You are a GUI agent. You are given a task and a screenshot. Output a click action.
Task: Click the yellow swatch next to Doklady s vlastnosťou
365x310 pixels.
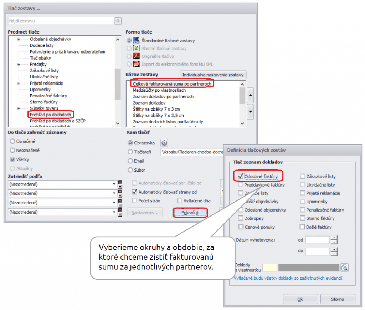(x=269, y=268)
